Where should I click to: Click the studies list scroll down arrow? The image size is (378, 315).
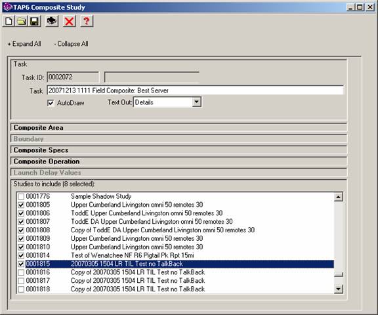coord(339,289)
